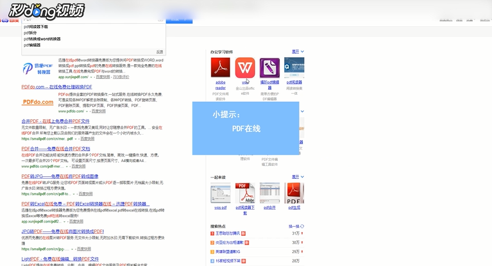Open dropdown arrow beside www.pdfdo.com/

click(87, 112)
